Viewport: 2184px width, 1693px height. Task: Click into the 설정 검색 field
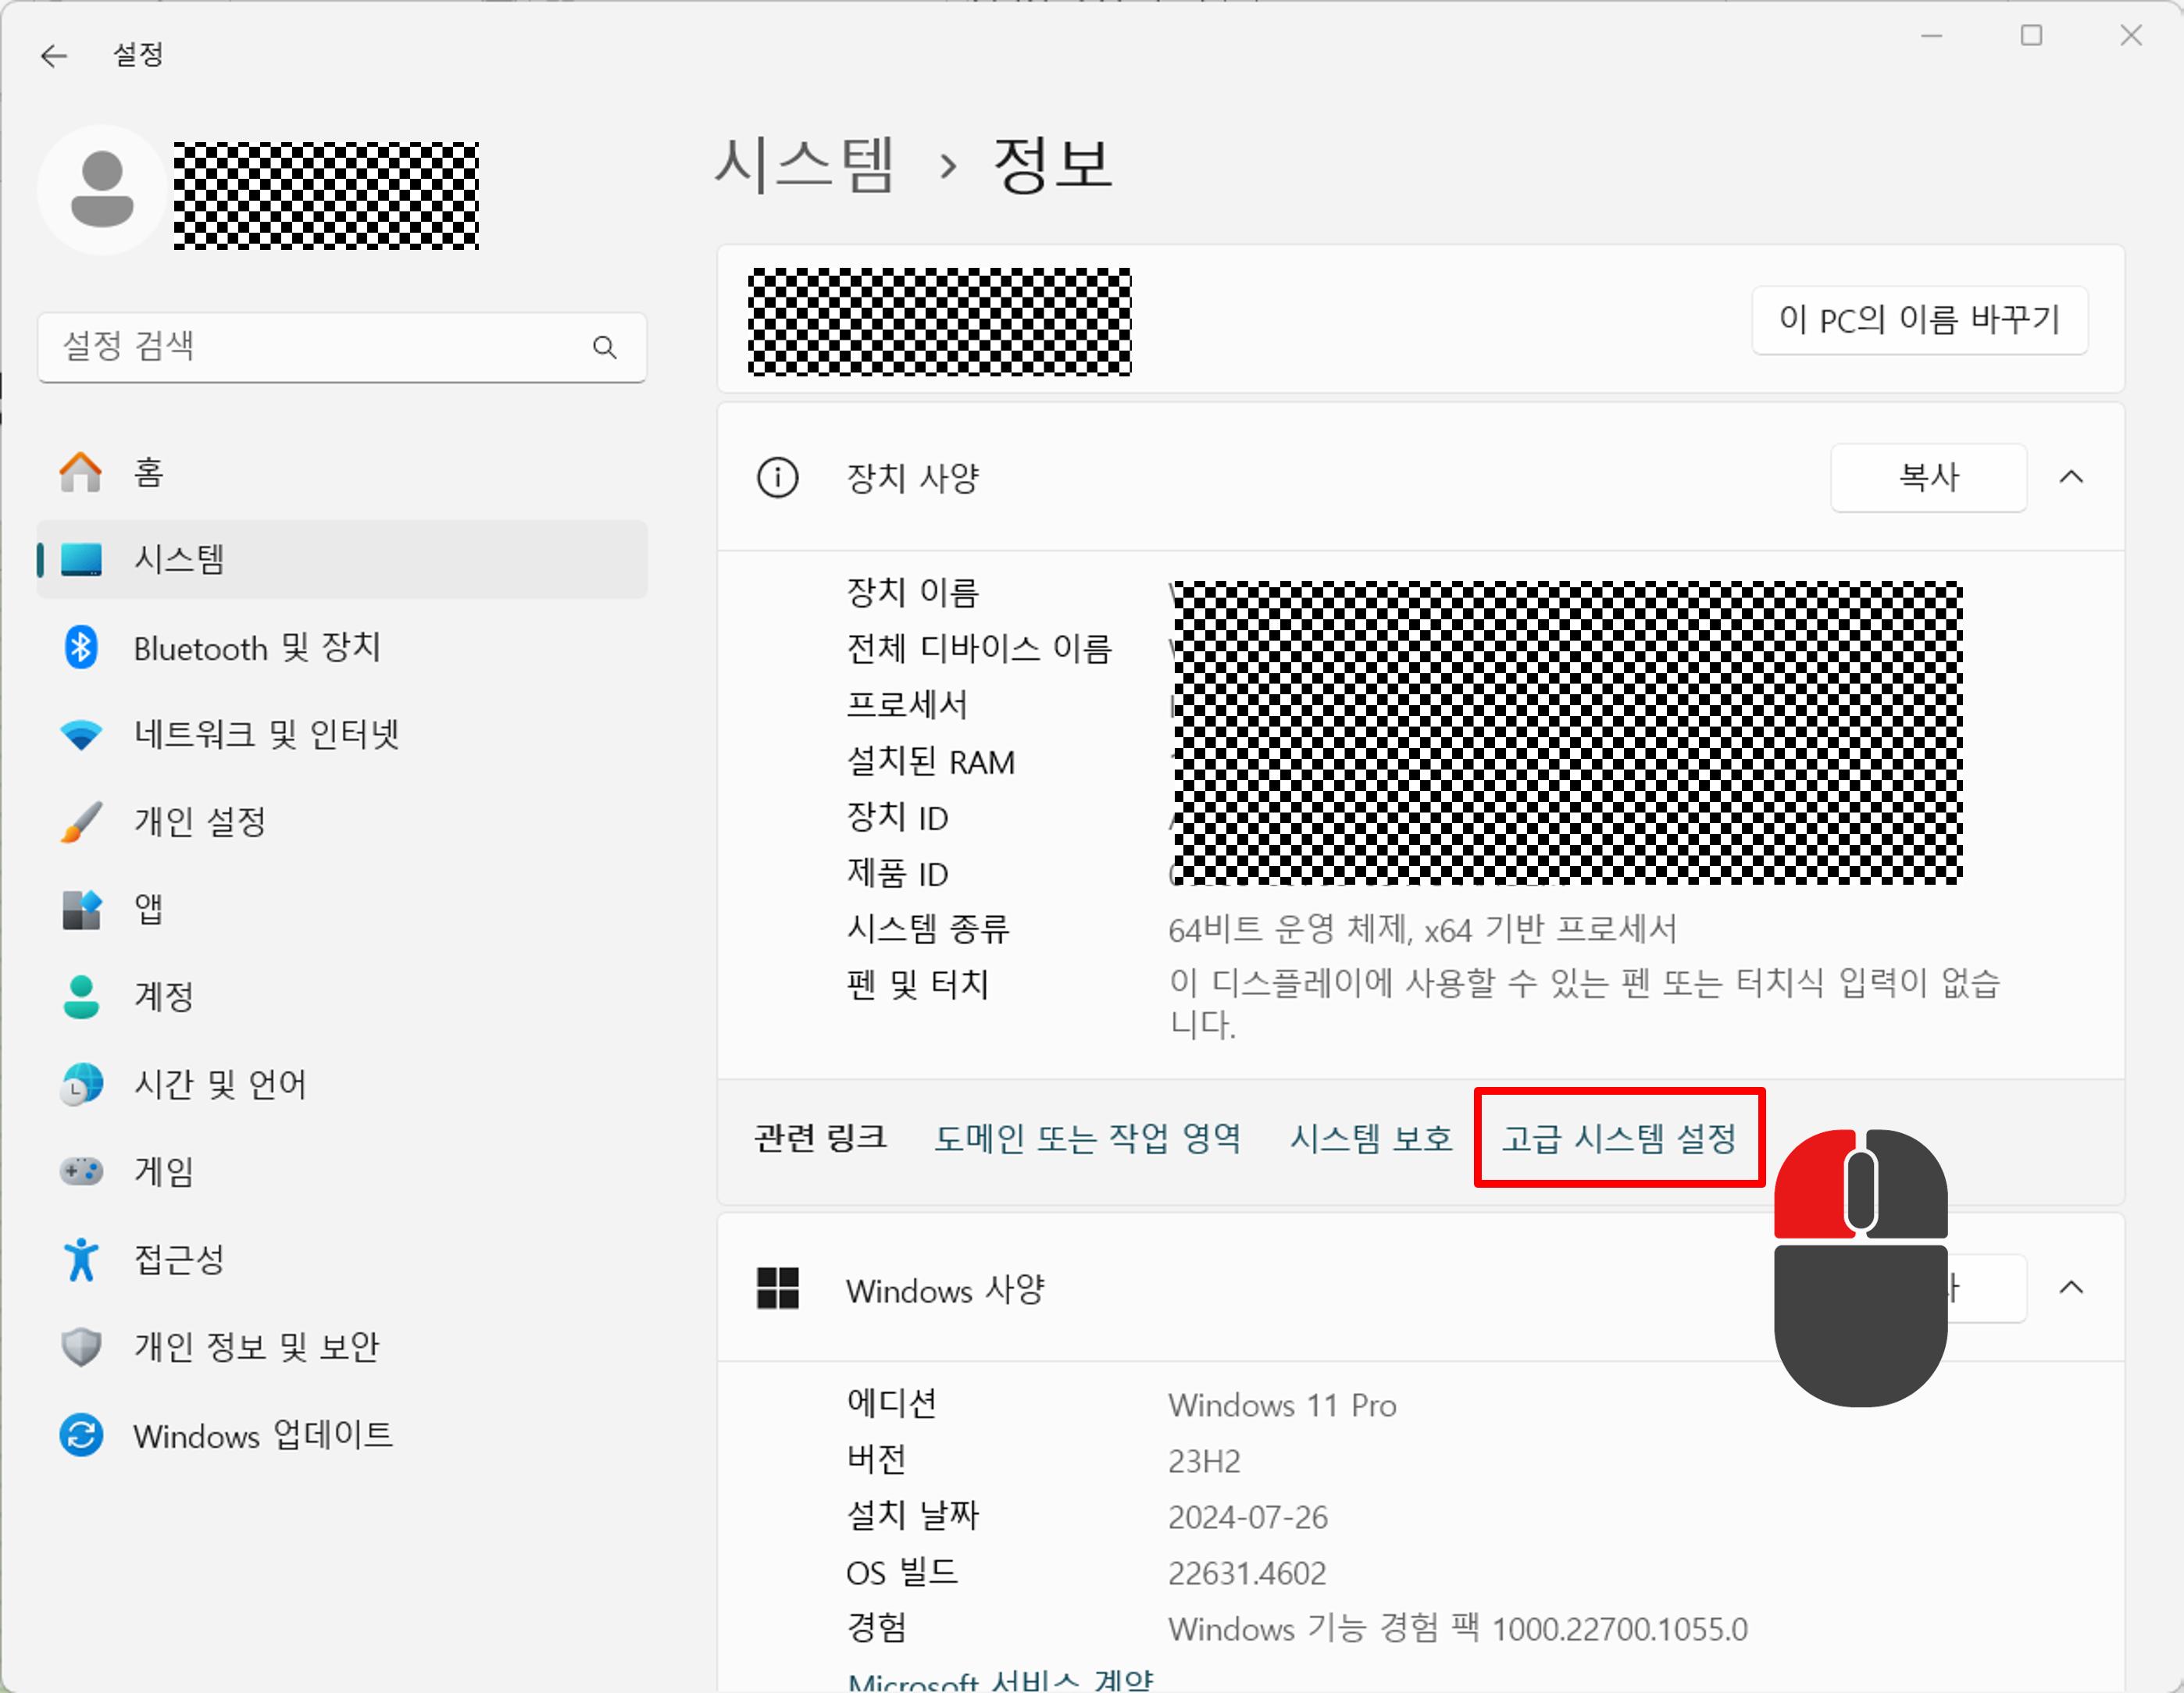click(342, 347)
